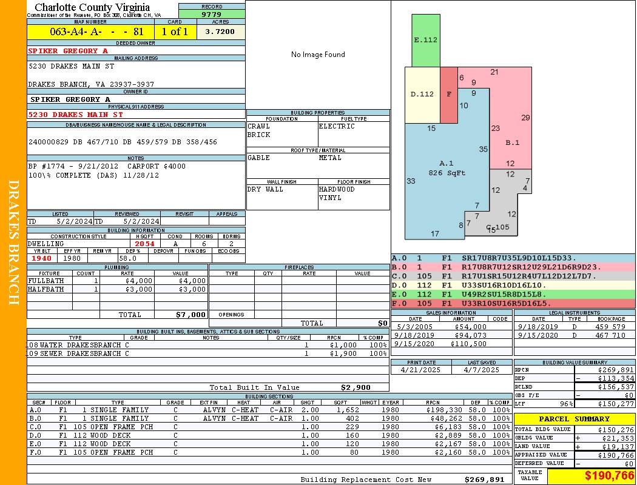Screen dimensions: 637x485
Task: Click sale amount $94,073
Action: point(470,336)
